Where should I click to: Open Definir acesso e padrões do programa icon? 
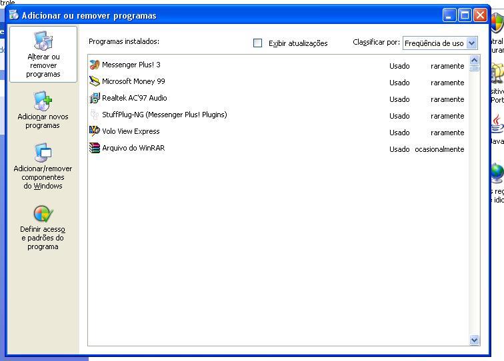(43, 214)
